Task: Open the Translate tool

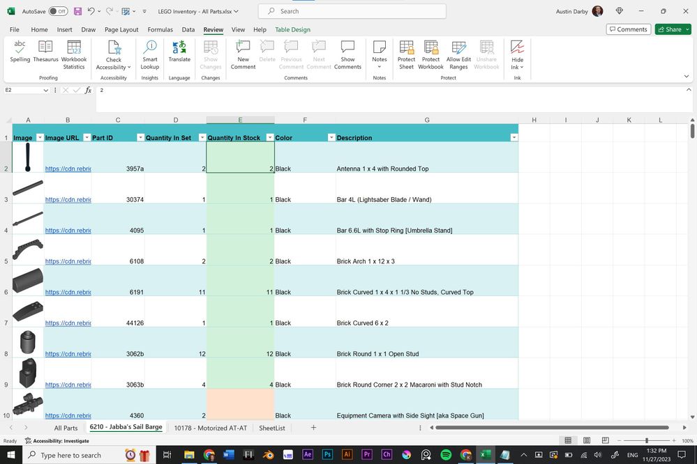Action: [x=179, y=52]
